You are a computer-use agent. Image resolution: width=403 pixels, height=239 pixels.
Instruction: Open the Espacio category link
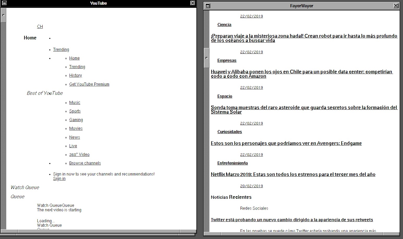click(225, 96)
